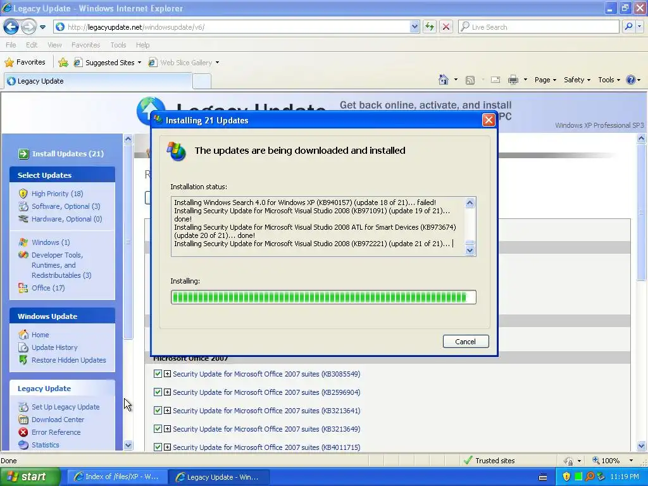This screenshot has height=486, width=648.
Task: Switch to Index of /files/XP taskbar window
Action: point(117,477)
